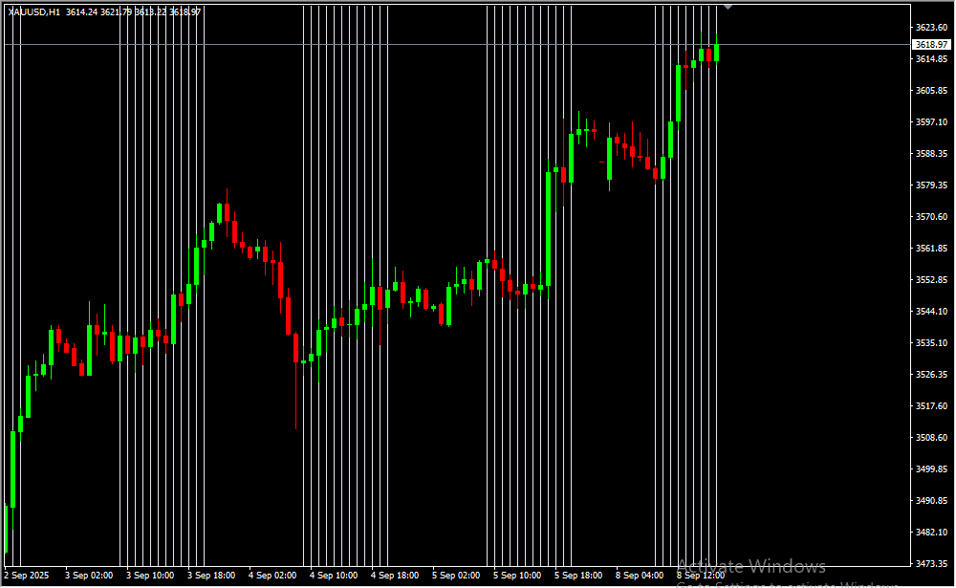Select the tall green candle at the far left
This screenshot has width=956, height=588.
tap(12, 468)
